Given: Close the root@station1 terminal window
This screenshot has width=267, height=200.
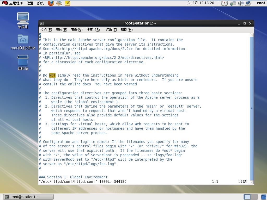Looking at the screenshot, I should click(x=250, y=23).
